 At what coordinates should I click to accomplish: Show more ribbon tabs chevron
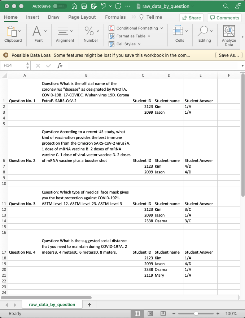pos(134,17)
